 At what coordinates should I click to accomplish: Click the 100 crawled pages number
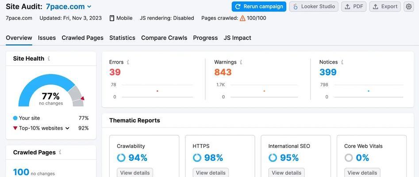click(21, 172)
